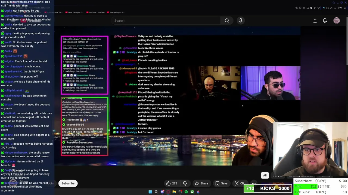Open the YouTube create upload icon

pos(315,21)
